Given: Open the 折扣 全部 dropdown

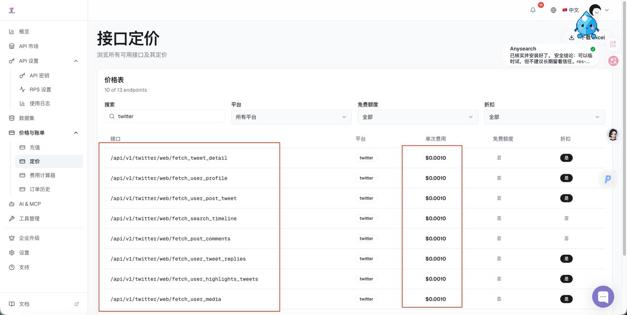Looking at the screenshot, I should tap(544, 117).
